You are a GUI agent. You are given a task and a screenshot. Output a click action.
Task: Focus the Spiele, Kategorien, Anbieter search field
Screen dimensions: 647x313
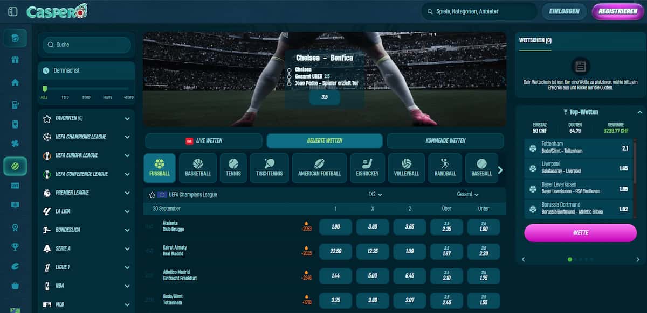pyautogui.click(x=479, y=11)
